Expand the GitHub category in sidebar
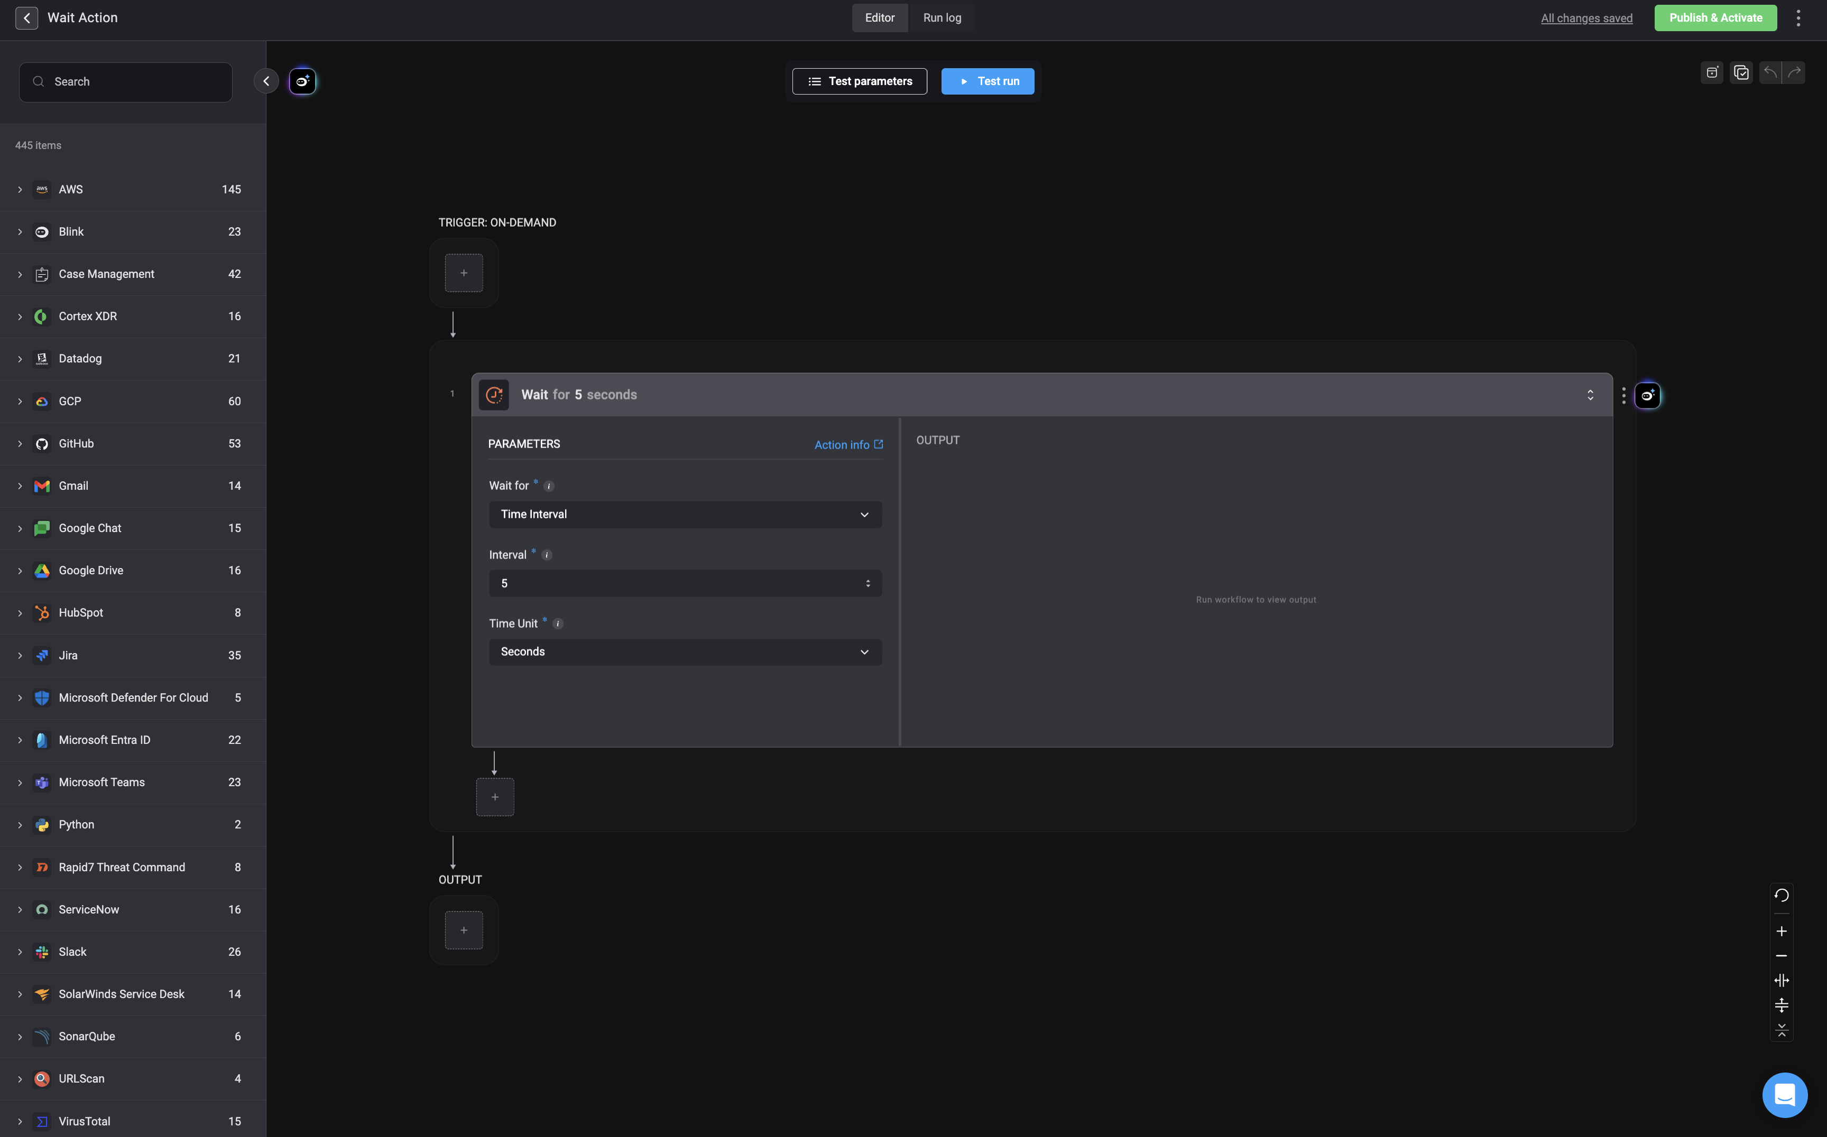Viewport: 1827px width, 1137px height. point(20,444)
